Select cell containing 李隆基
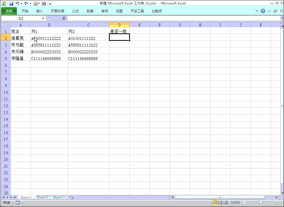The height and width of the screenshot is (207, 284). point(20,57)
